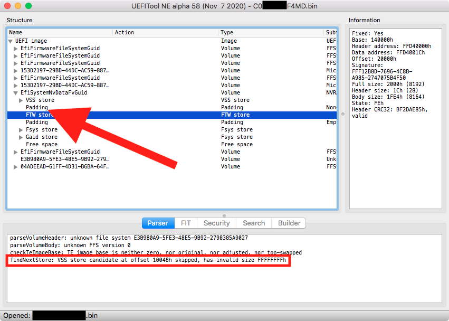449x321 pixels.
Task: Click the checkTeImageBase parser message
Action: [x=156, y=253]
